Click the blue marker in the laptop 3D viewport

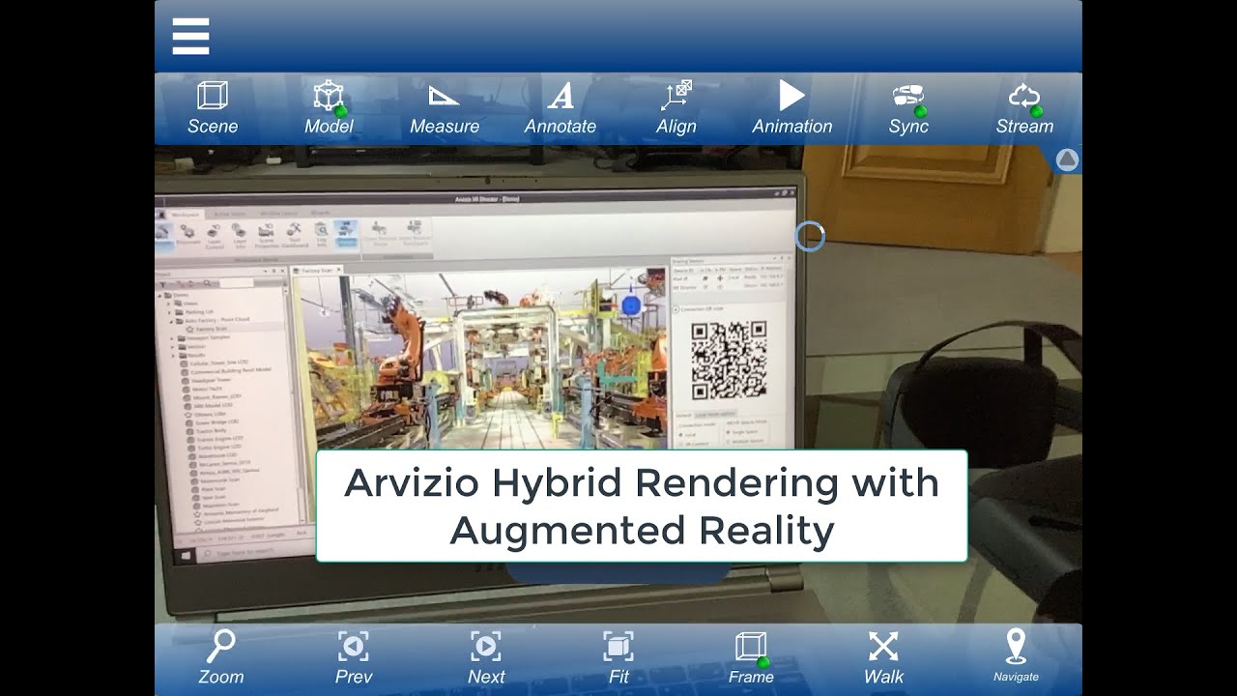click(631, 305)
